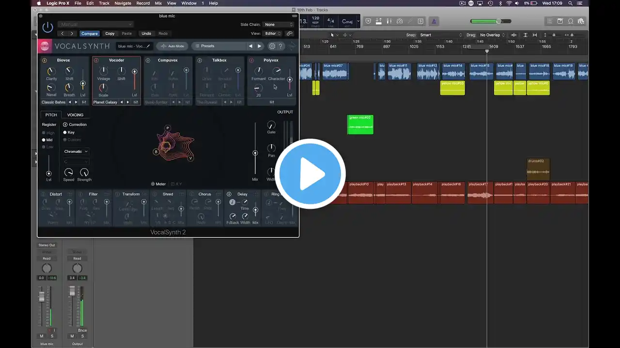Open the Manual settings dropdown
This screenshot has height=348, width=620.
click(95, 24)
